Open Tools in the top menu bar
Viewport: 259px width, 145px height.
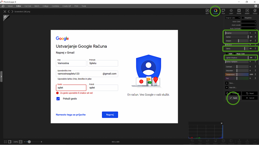click(84, 6)
